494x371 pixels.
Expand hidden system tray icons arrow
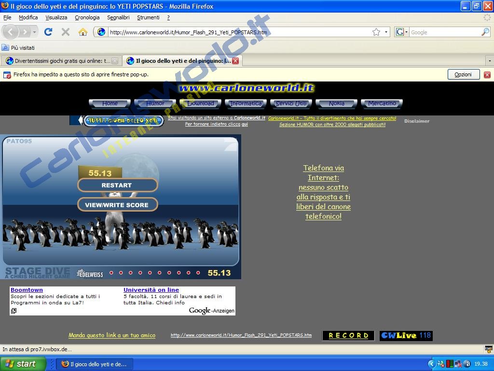pyautogui.click(x=432, y=364)
